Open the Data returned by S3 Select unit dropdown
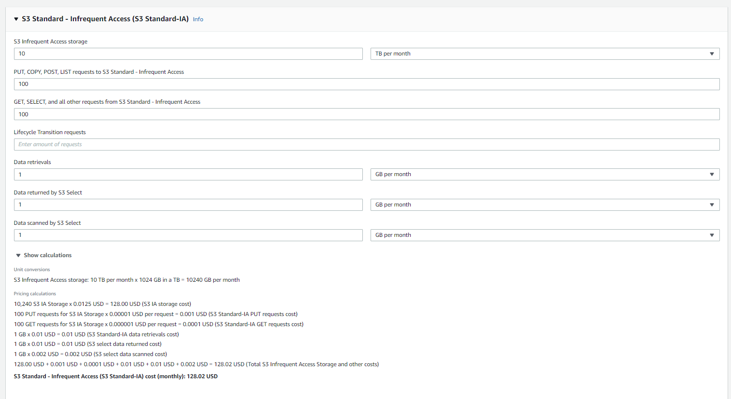Viewport: 731px width, 399px height. pyautogui.click(x=544, y=205)
